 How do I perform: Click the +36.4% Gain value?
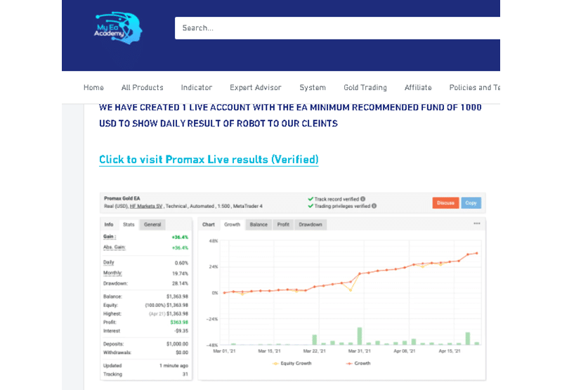pyautogui.click(x=180, y=238)
